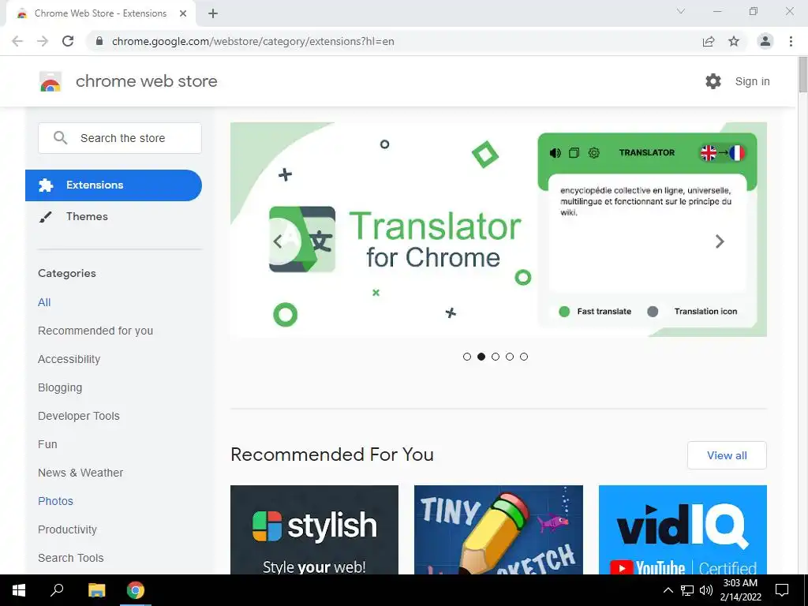808x606 pixels.
Task: Open Windows taskbar search
Action: click(57, 590)
